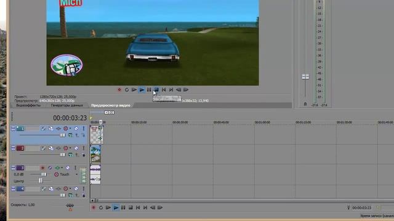394x221 pixels.
Task: Go to start via the timeline transport bar
Action: [138, 207]
